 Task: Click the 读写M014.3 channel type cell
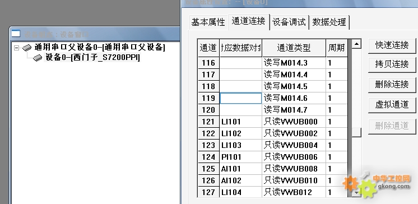click(x=294, y=63)
